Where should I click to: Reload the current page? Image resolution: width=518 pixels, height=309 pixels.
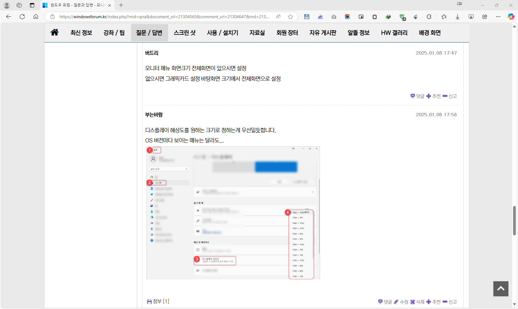click(22, 17)
